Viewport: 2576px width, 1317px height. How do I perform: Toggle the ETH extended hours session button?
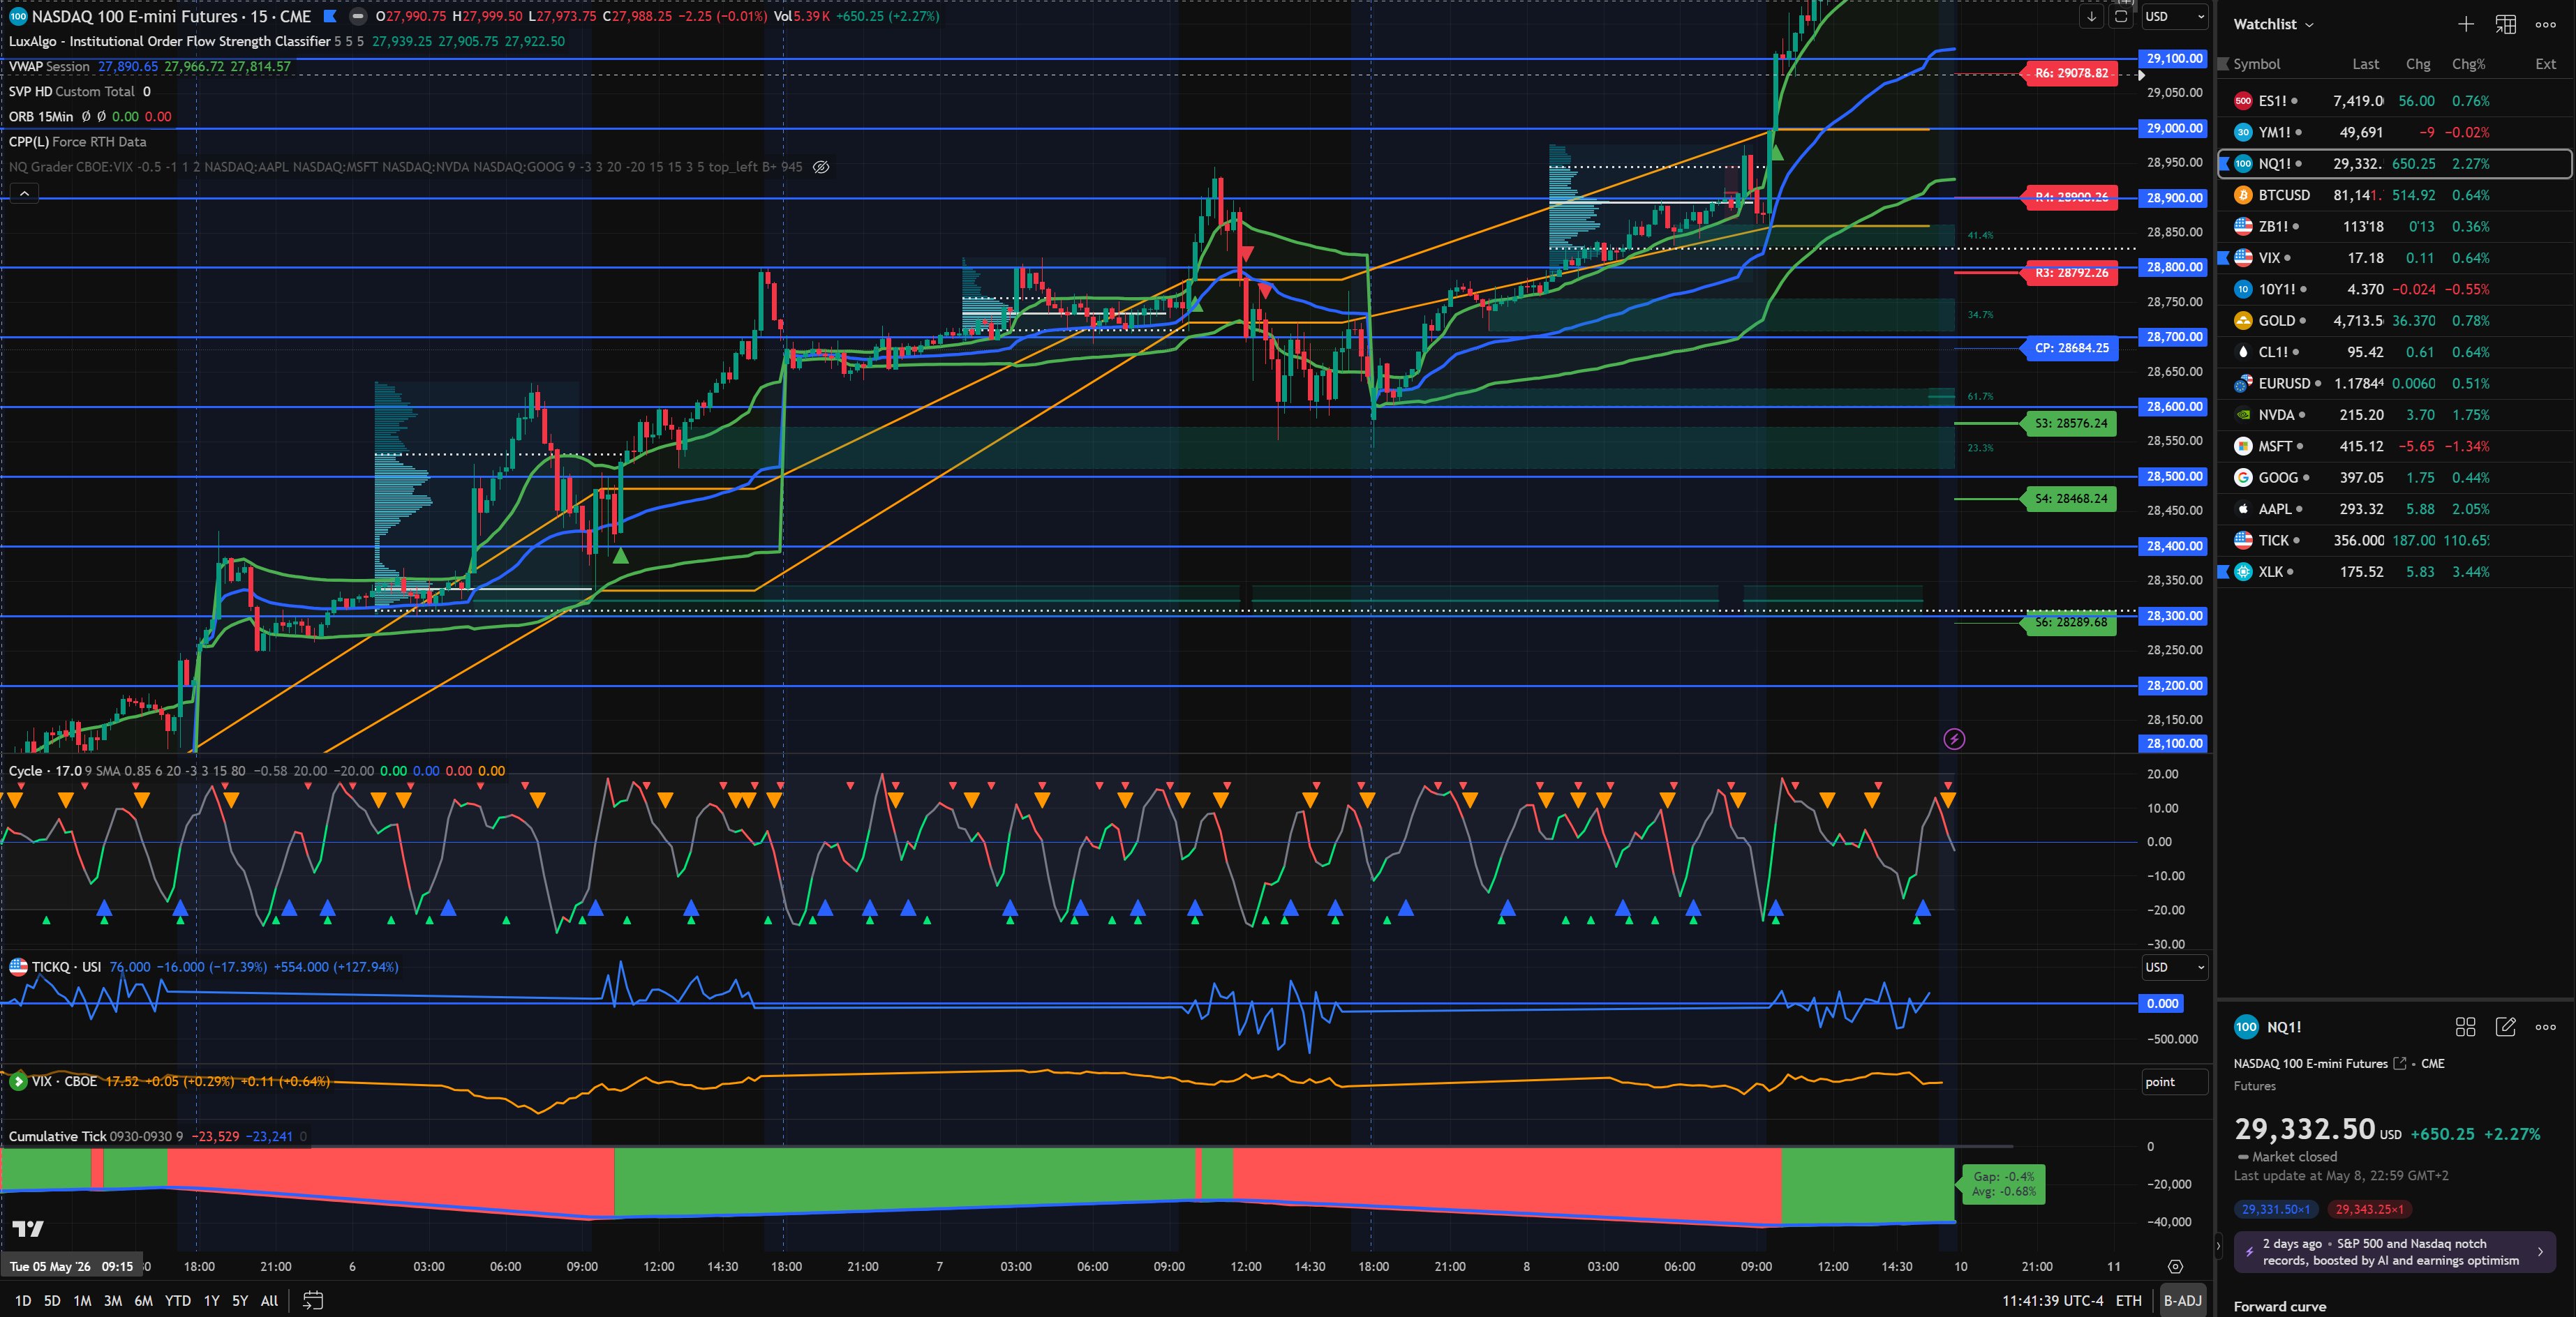pyautogui.click(x=2128, y=1300)
